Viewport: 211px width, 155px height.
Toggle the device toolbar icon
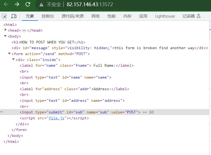(14, 16)
